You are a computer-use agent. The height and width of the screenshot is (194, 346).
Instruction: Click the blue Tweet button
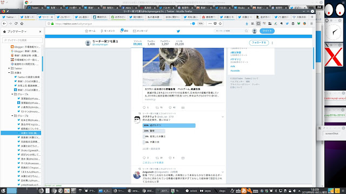point(267,31)
